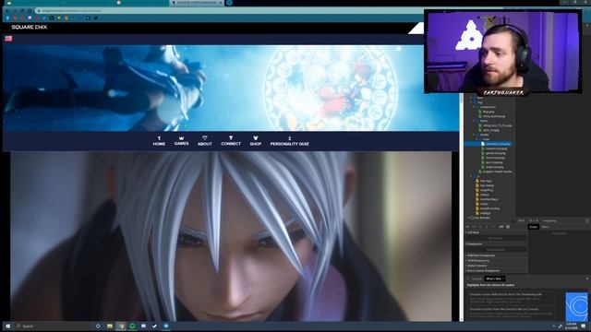Toggle Pause on exceptions icon
Image resolution: width=591 pixels, height=332 pixels.
pos(508,227)
